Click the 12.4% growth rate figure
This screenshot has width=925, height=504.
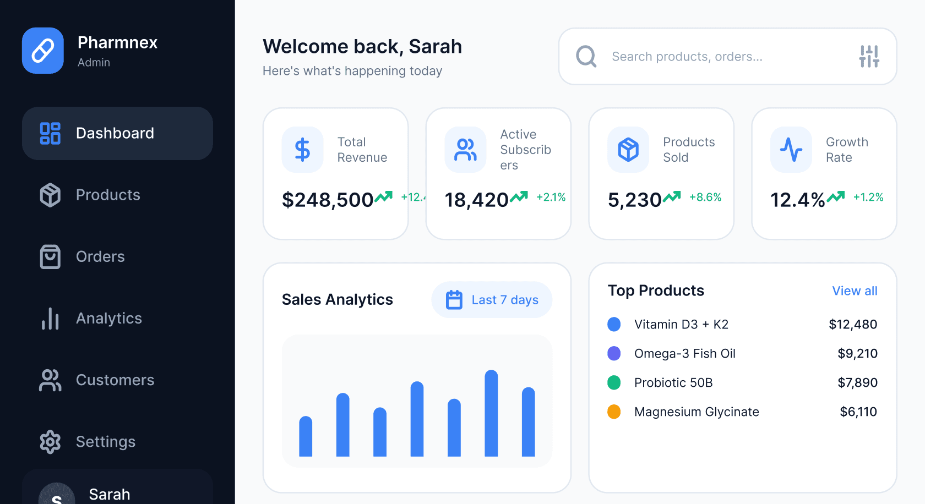[x=798, y=200]
